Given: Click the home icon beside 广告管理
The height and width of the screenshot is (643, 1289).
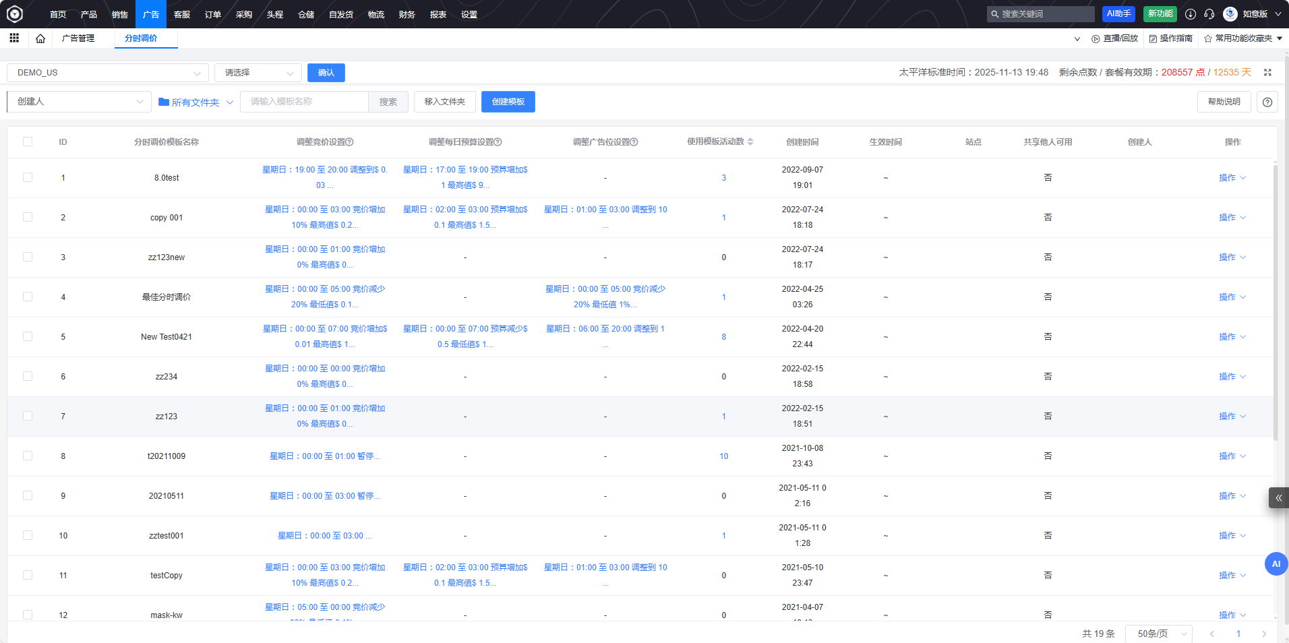Looking at the screenshot, I should 40,38.
